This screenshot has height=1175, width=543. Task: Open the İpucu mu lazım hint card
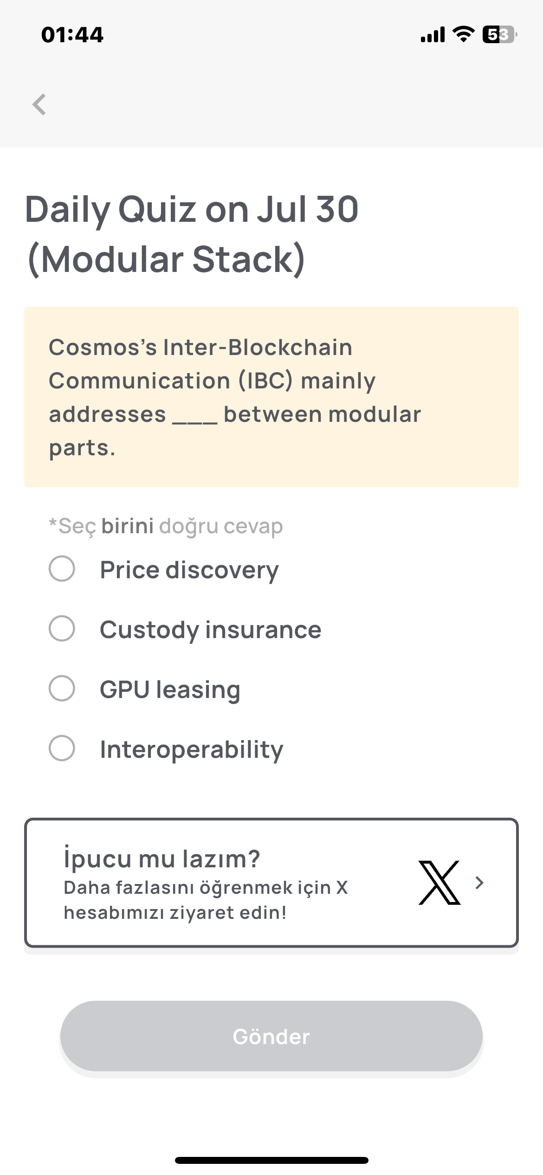pyautogui.click(x=271, y=883)
